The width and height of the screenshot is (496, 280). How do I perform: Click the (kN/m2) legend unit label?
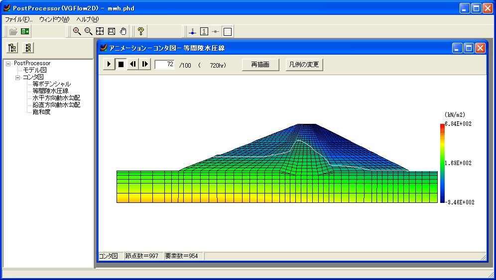click(x=455, y=115)
